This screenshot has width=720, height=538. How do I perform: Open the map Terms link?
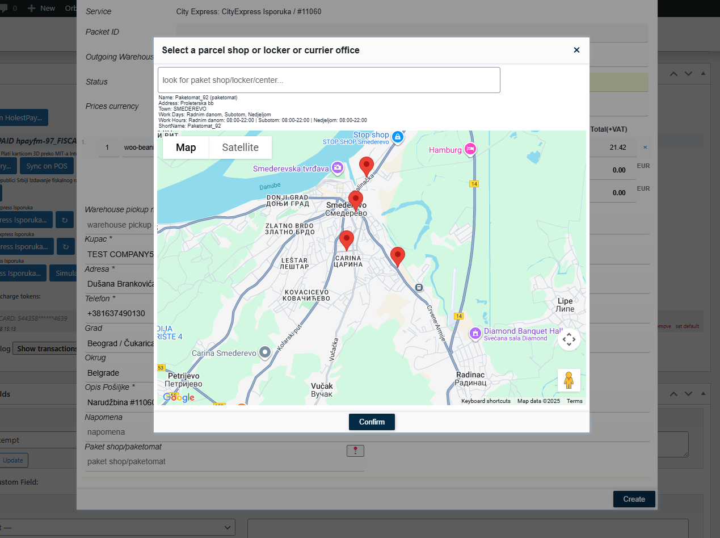574,401
